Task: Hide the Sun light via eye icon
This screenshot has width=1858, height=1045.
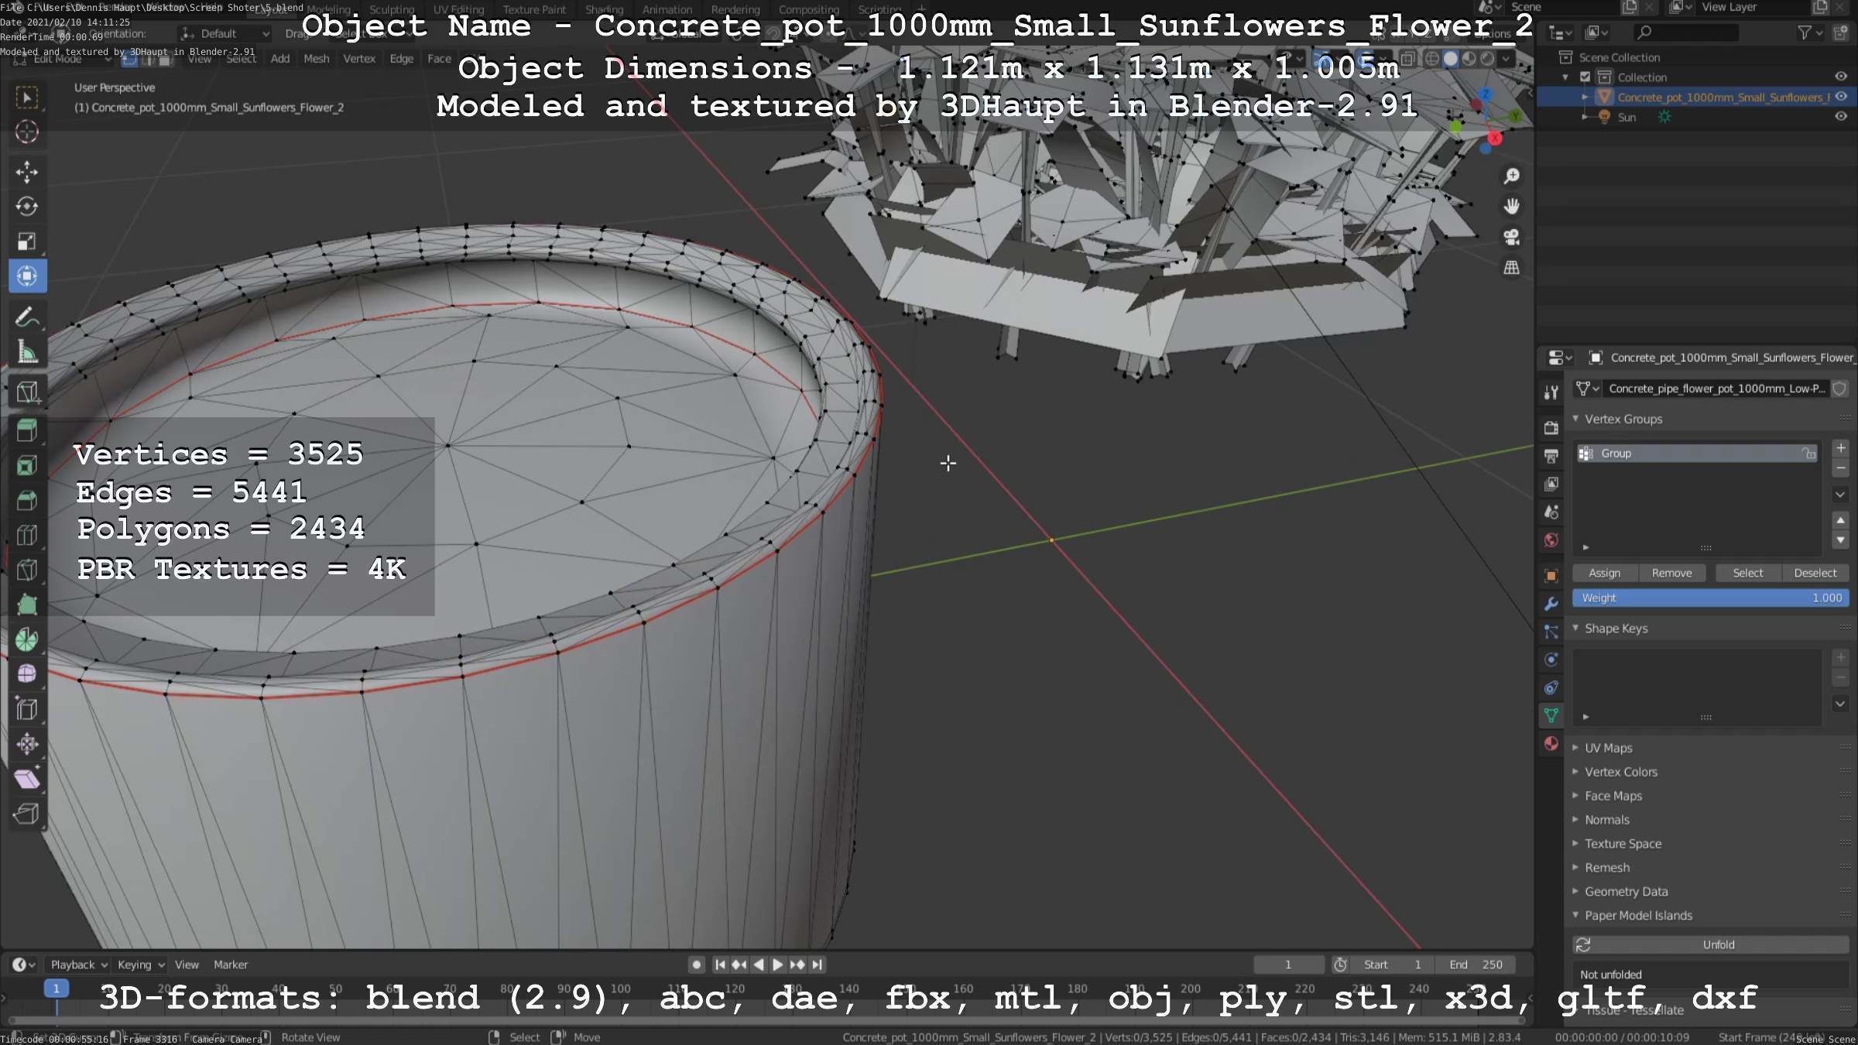Action: point(1841,117)
